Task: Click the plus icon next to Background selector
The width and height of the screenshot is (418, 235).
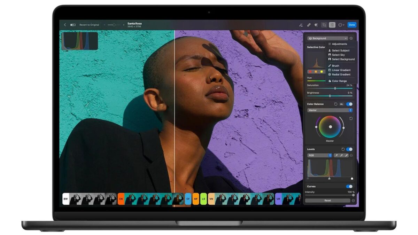Action: (x=350, y=38)
